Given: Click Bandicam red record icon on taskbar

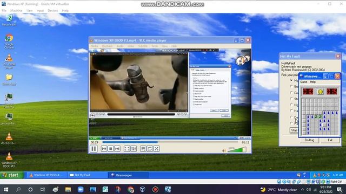Looking at the screenshot, I should click(x=155, y=189).
